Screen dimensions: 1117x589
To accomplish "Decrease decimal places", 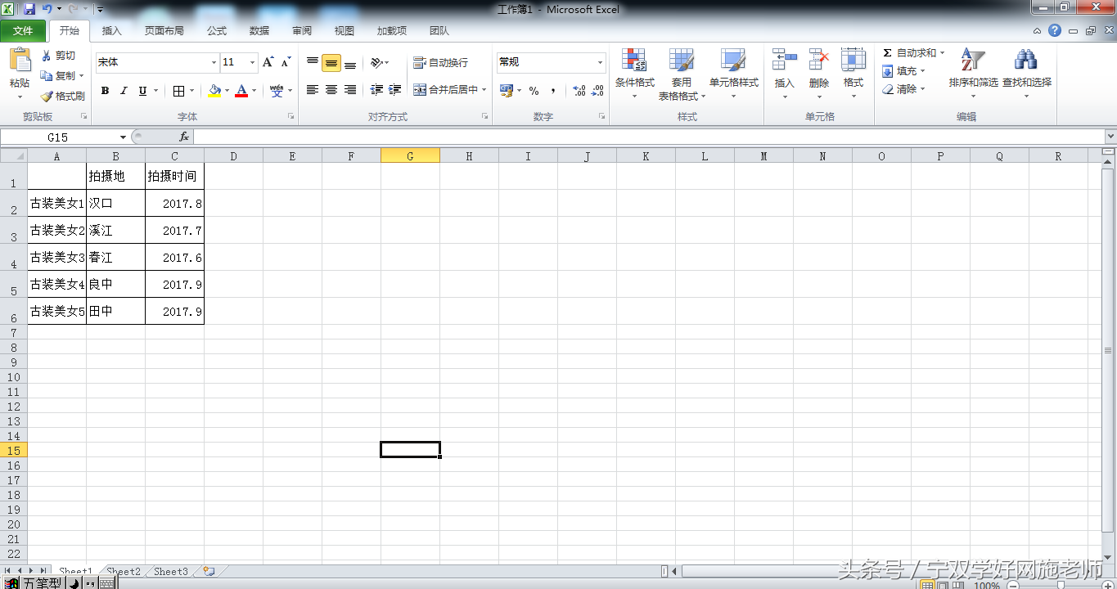I will 598,91.
